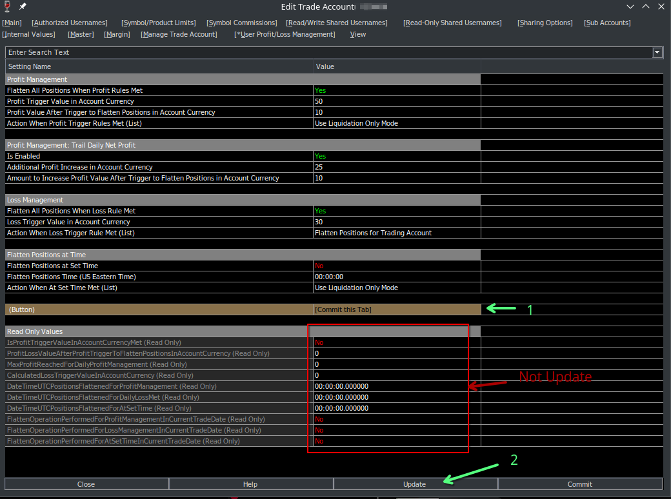Image resolution: width=671 pixels, height=499 pixels.
Task: Select the Sub Accounts tab
Action: click(607, 23)
